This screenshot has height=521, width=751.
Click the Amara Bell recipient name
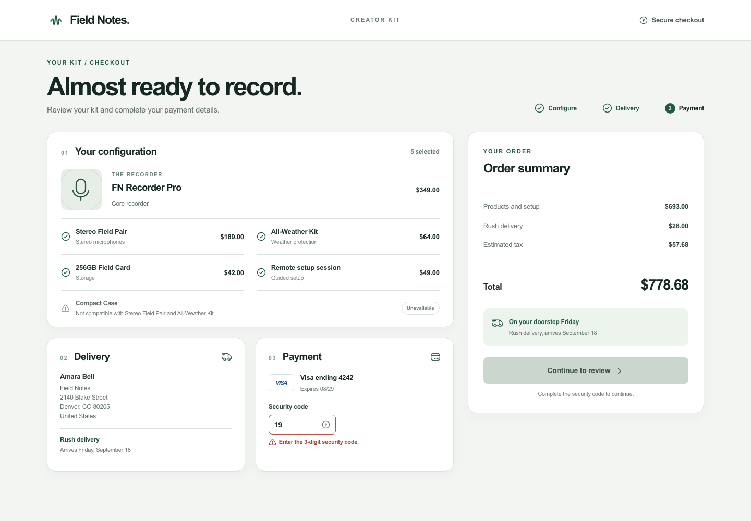[x=77, y=377]
